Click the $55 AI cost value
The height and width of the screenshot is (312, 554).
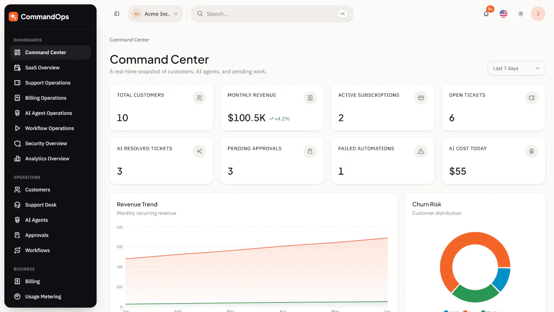tap(457, 171)
